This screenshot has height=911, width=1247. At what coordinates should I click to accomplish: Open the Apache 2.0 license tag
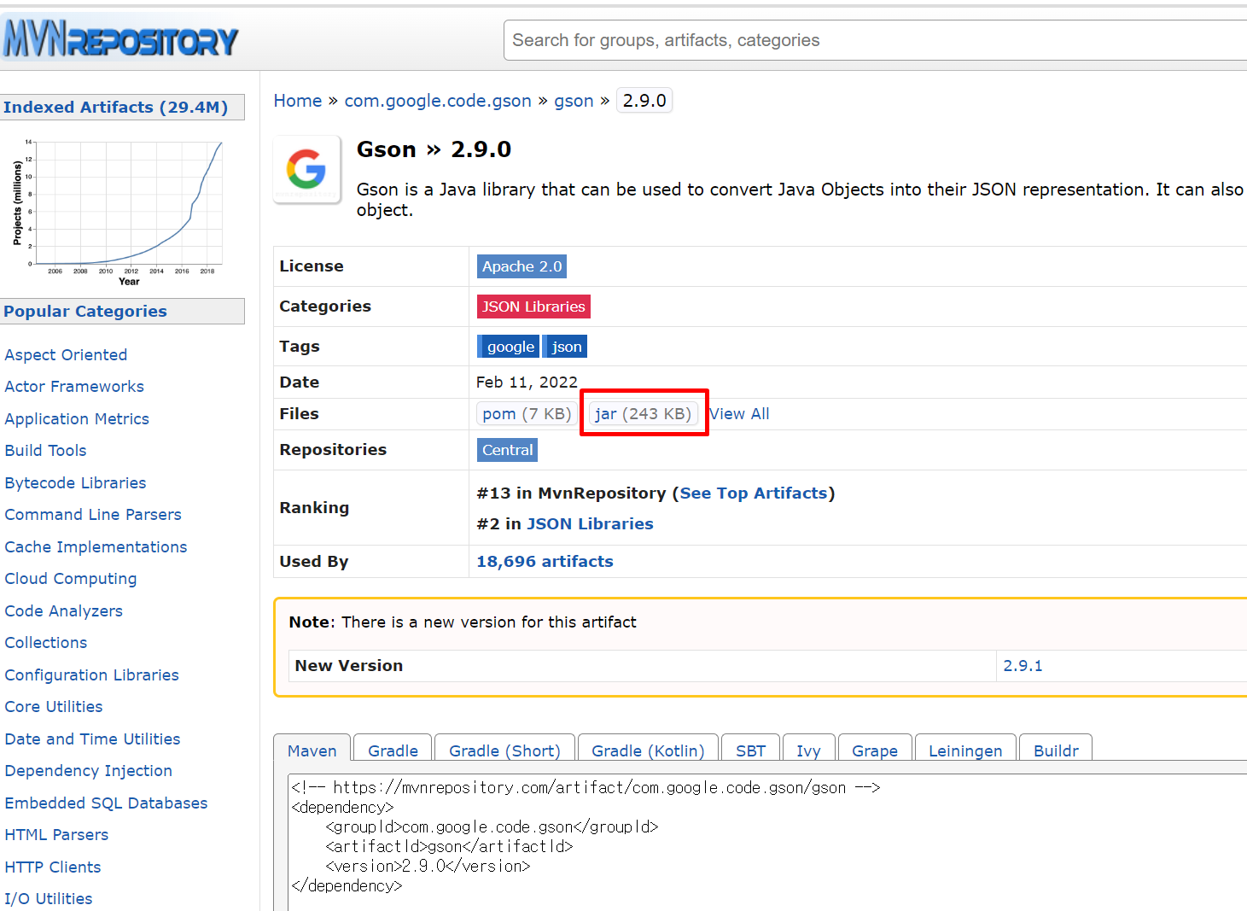click(x=522, y=266)
